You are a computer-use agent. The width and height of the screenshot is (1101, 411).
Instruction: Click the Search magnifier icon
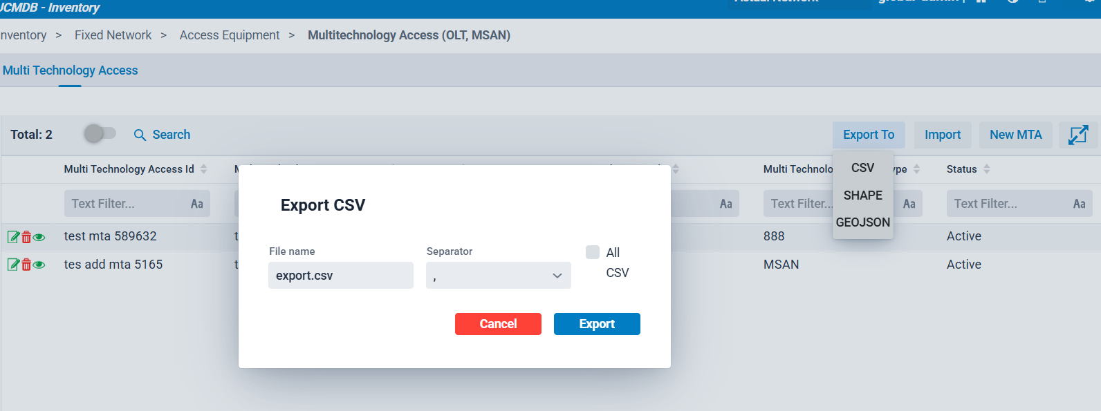[140, 135]
